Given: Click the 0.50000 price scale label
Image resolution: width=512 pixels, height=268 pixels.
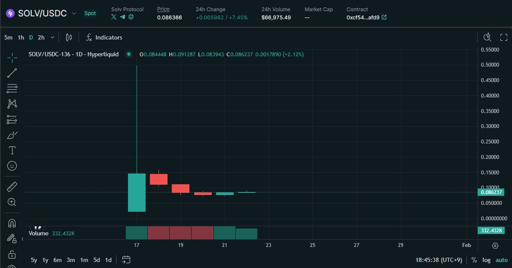Looking at the screenshot, I should coord(490,64).
